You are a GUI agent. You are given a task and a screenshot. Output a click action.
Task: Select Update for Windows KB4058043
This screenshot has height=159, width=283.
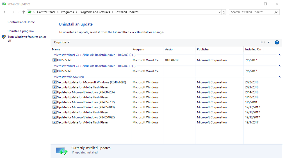tap(86, 107)
